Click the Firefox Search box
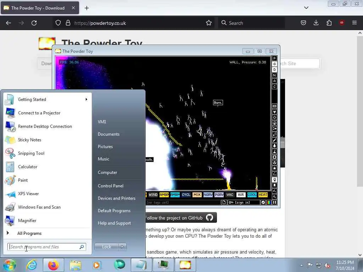The width and height of the screenshot is (363, 272). pos(251,23)
